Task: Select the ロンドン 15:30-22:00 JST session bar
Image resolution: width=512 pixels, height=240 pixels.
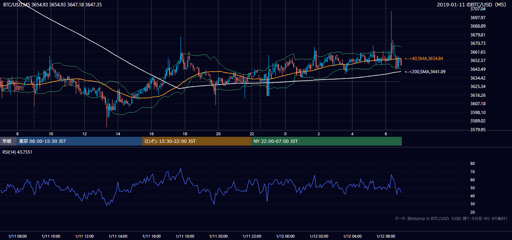Action: click(x=196, y=141)
